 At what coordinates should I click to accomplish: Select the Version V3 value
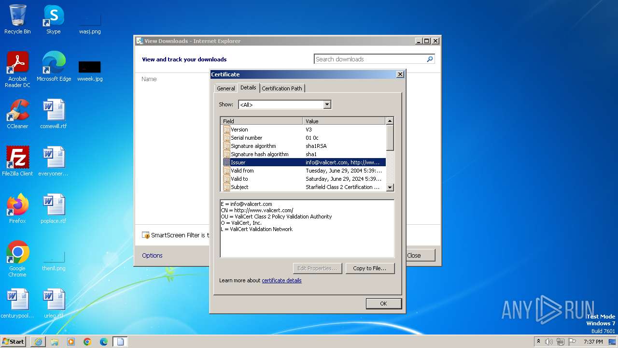[x=309, y=130]
